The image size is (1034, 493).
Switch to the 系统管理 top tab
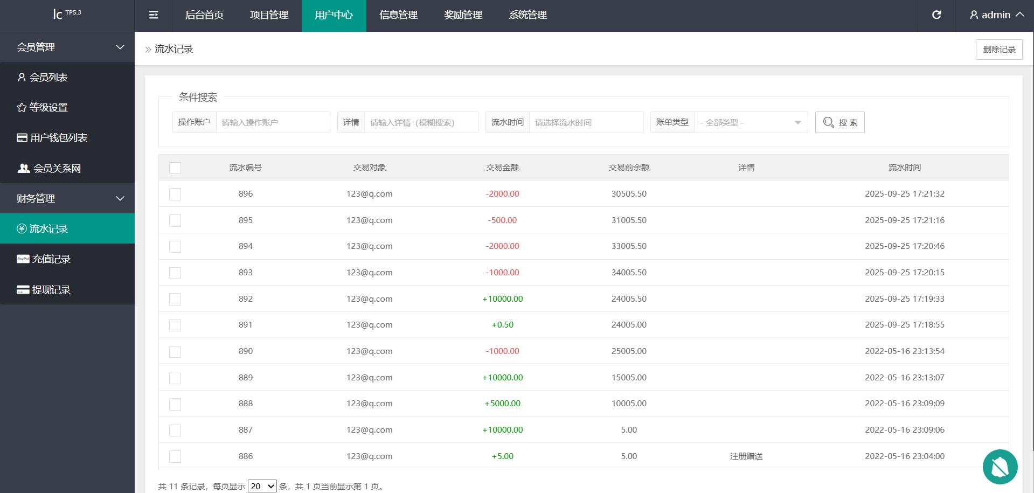pyautogui.click(x=528, y=15)
